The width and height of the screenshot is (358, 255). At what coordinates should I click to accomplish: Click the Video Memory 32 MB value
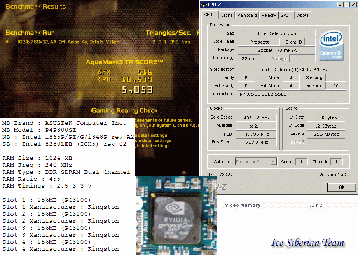pos(316,205)
